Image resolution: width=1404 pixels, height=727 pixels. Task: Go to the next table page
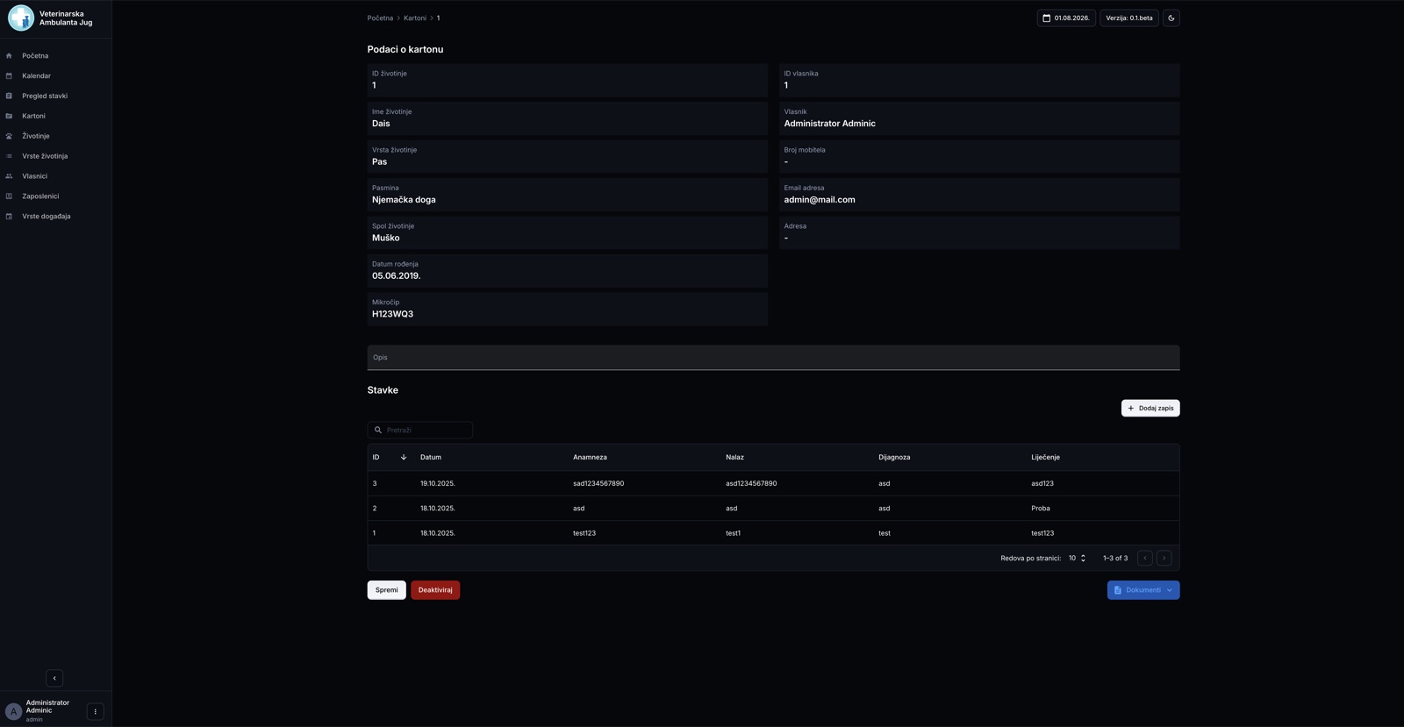1164,558
